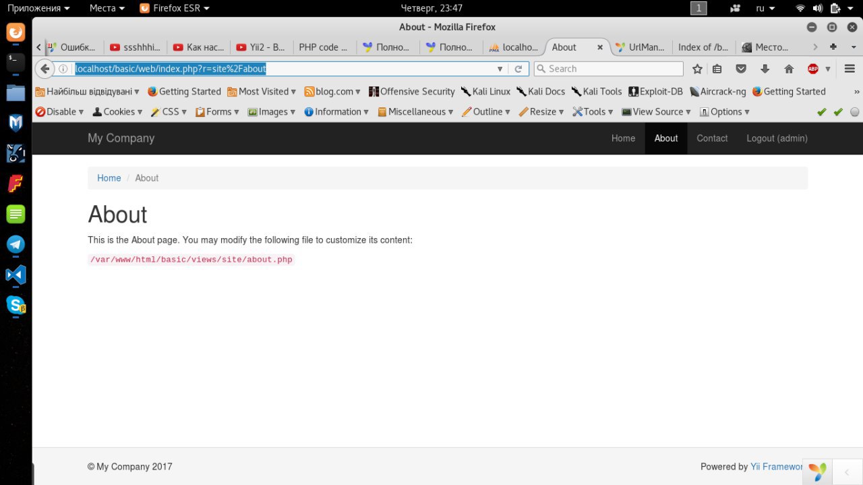Image resolution: width=863 pixels, height=485 pixels.
Task: Switch to the localho... phpMyAdmin tab
Action: tap(514, 47)
